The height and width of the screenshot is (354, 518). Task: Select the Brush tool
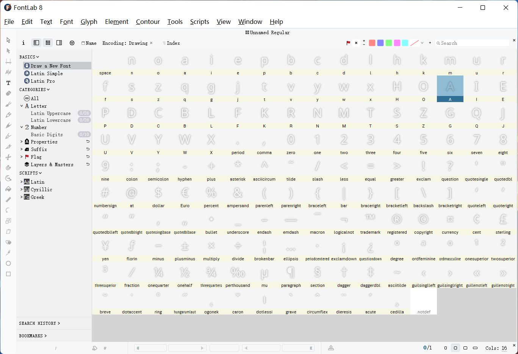point(8,104)
